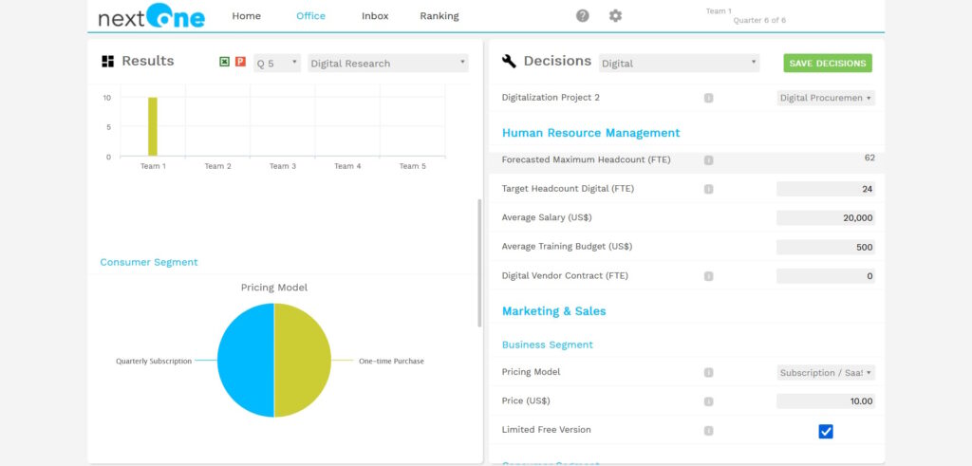Click info icon for Target Headcount Digital

click(708, 189)
